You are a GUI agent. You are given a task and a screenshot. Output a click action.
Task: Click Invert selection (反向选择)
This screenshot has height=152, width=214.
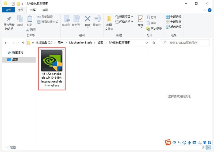point(174,27)
